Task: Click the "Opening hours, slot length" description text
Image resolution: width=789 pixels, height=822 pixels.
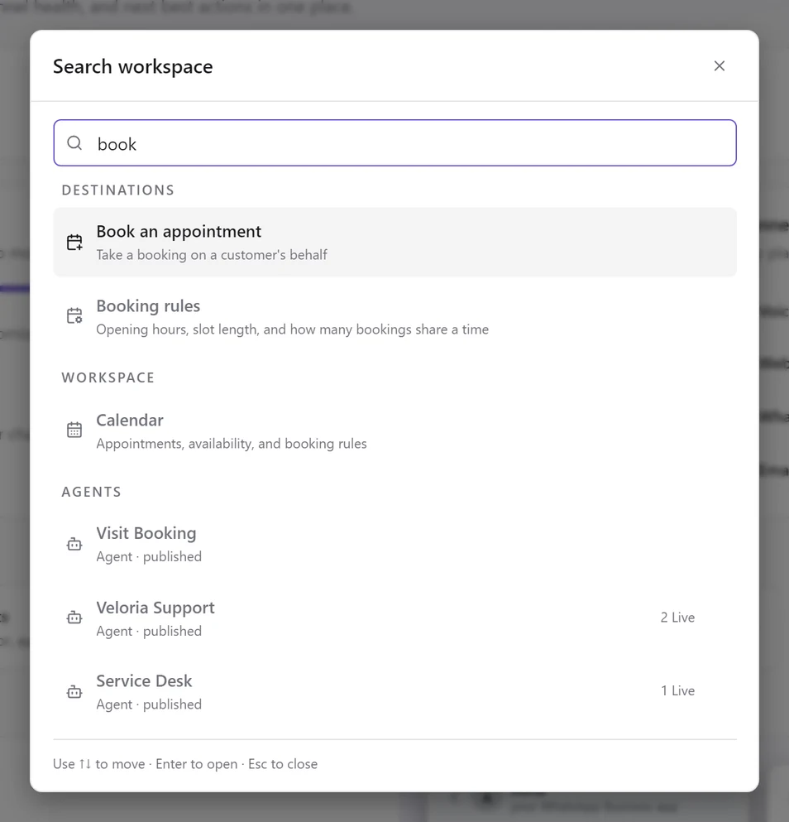Action: (292, 329)
